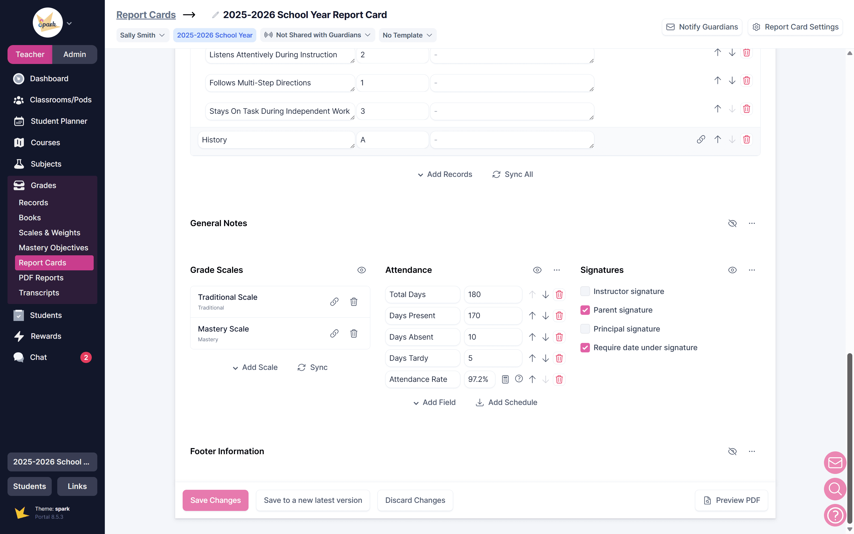854x534 pixels.
Task: Open the Student Planner sidebar item
Action: (x=52, y=121)
